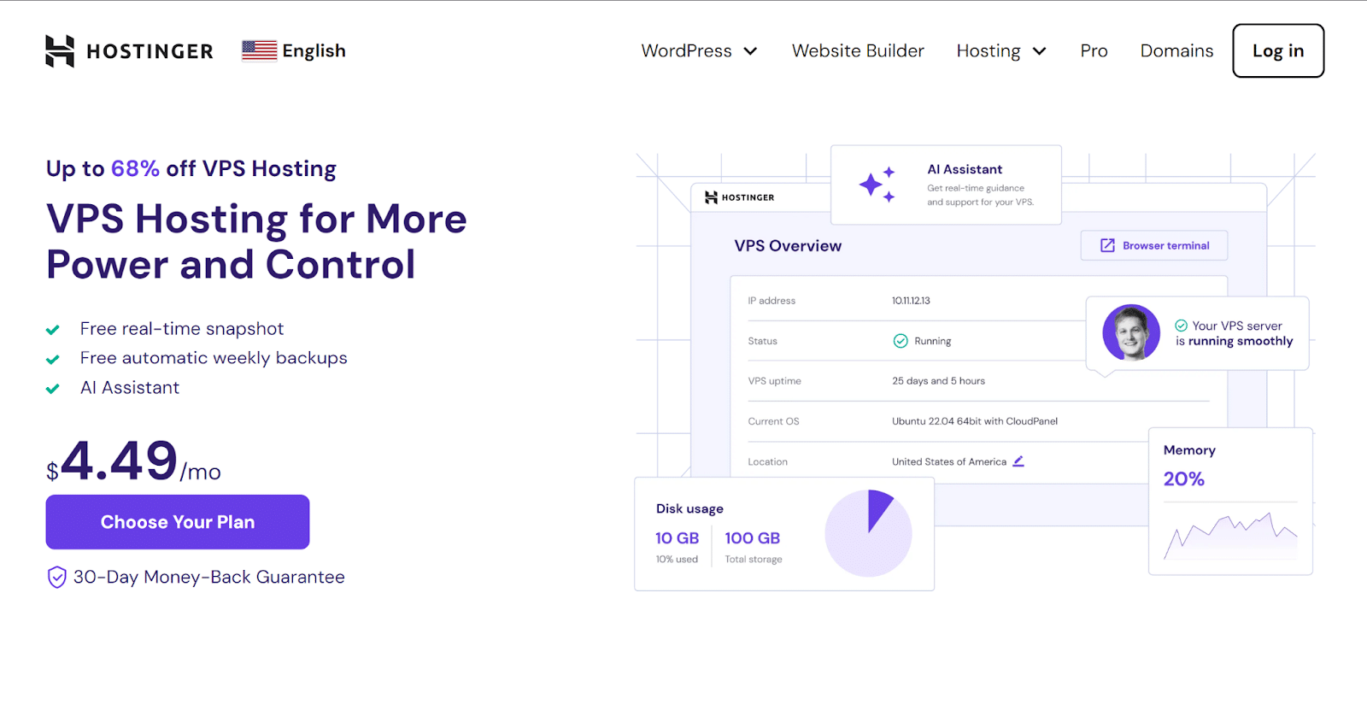Click the AI Assistant card title

(965, 169)
